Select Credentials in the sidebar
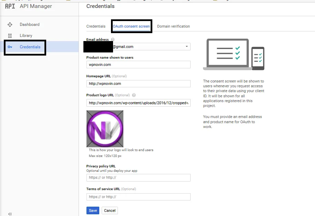This screenshot has width=315, height=216. [x=30, y=47]
